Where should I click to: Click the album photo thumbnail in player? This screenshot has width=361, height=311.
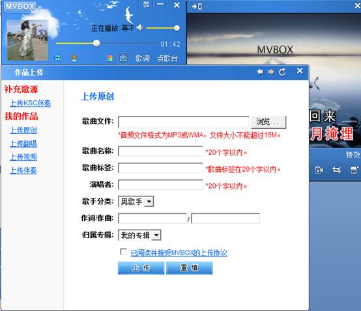coord(27,40)
